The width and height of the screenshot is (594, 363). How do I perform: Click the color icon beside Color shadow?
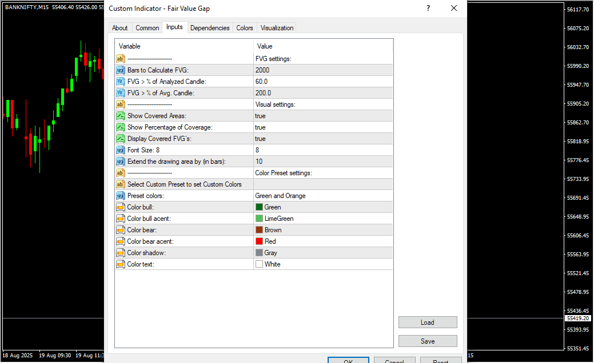tap(121, 253)
